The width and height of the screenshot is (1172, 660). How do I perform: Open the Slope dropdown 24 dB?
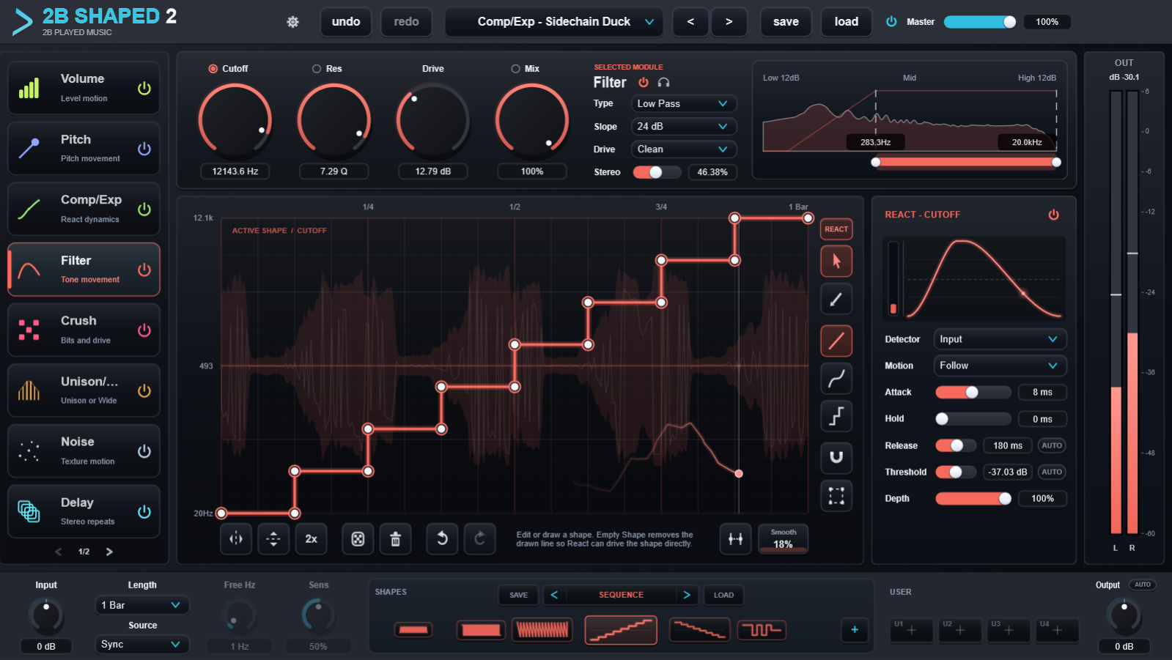683,127
